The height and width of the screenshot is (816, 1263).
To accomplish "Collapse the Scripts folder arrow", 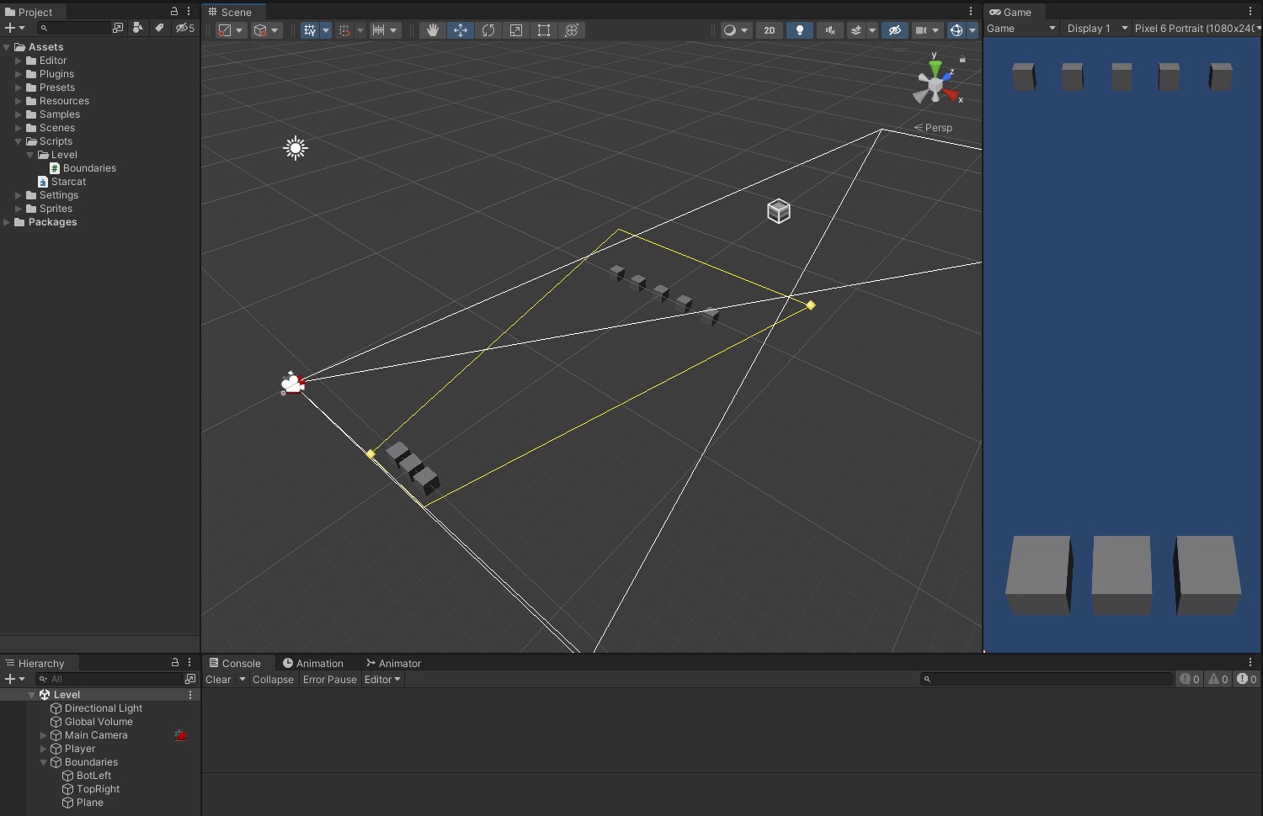I will 19,141.
